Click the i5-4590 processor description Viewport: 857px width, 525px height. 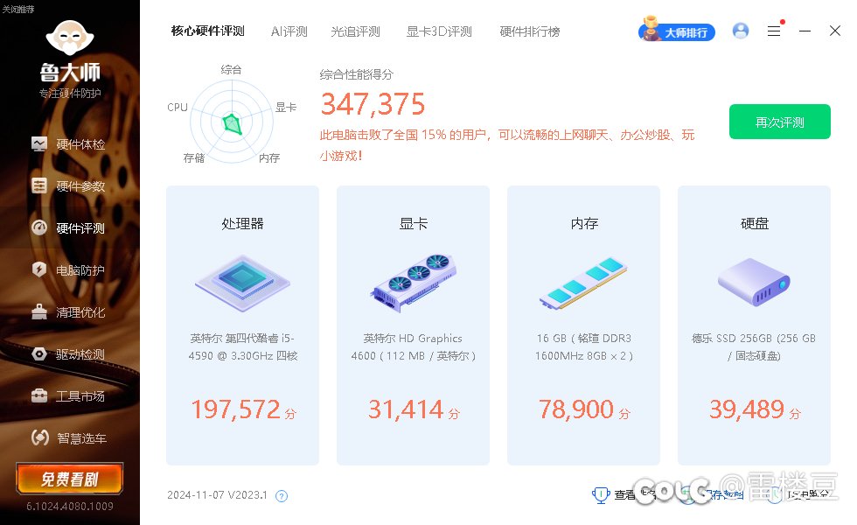243,346
